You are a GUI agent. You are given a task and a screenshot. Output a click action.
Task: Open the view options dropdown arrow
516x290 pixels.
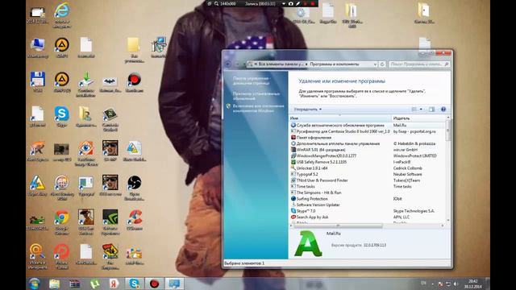point(421,110)
